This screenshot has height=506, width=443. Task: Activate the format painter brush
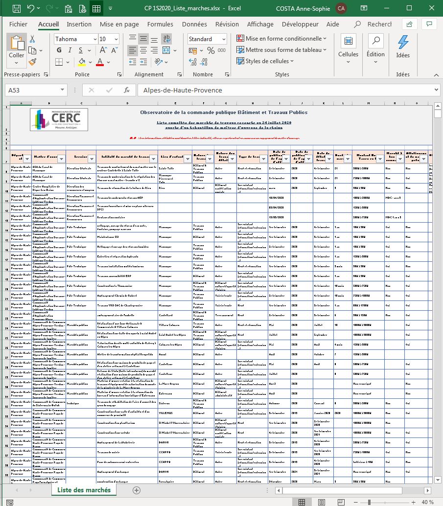pyautogui.click(x=32, y=62)
